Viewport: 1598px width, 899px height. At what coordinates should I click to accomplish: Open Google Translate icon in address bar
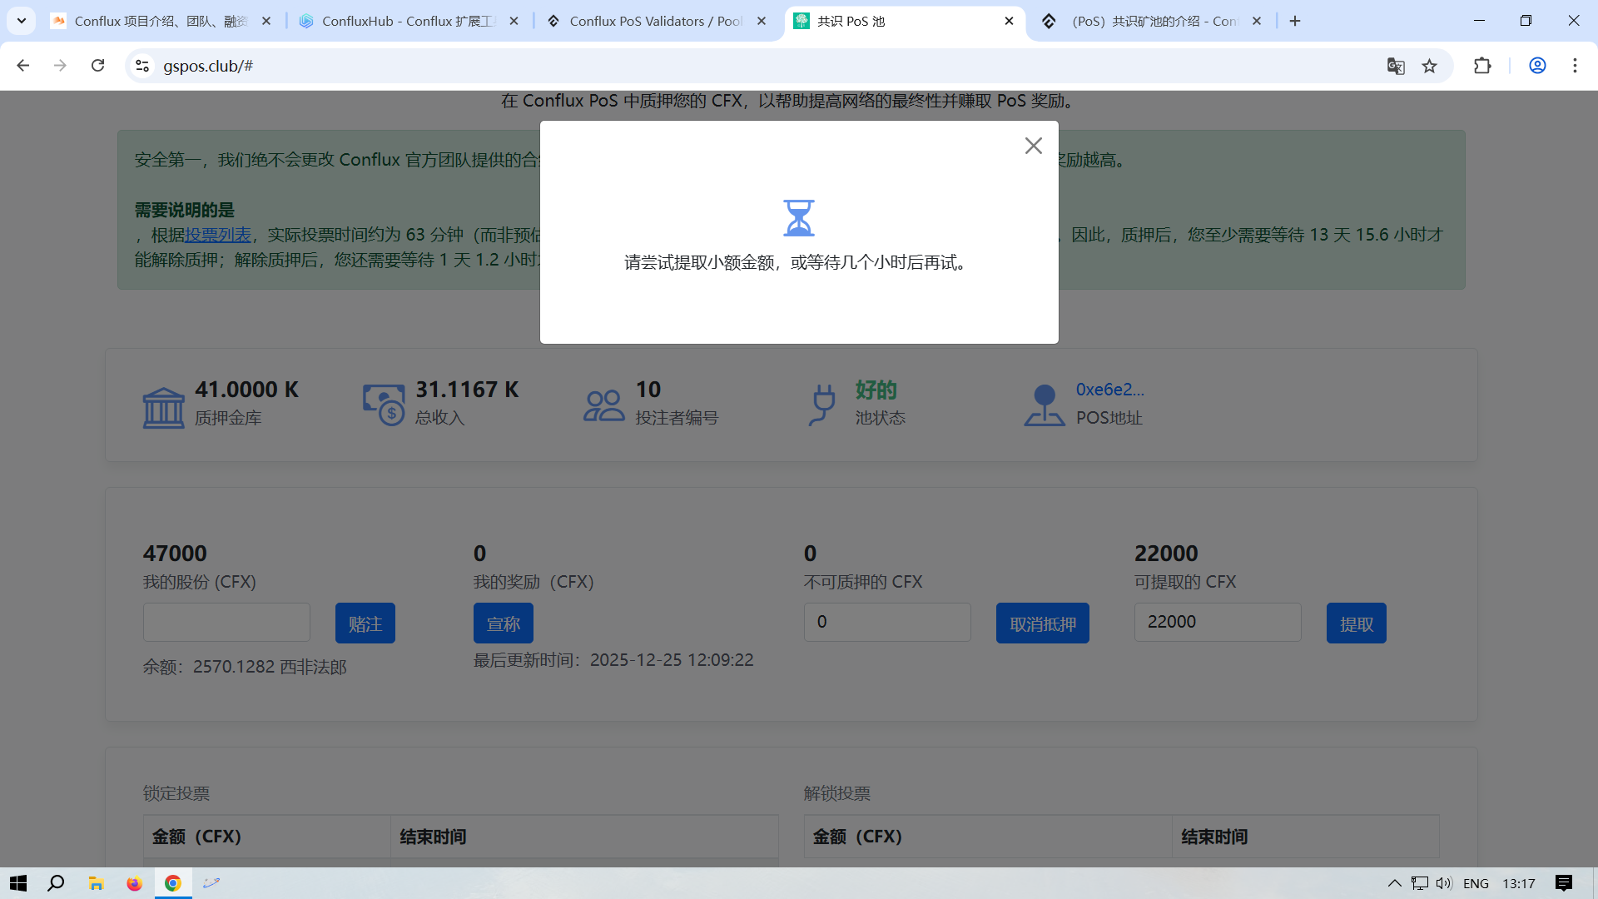(1396, 67)
